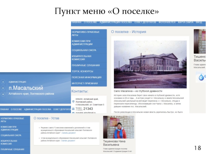The height and width of the screenshot is (154, 206).
Task: Open ФОТОГАЛЕРЕЯ in the top menu
Action: point(167,22)
